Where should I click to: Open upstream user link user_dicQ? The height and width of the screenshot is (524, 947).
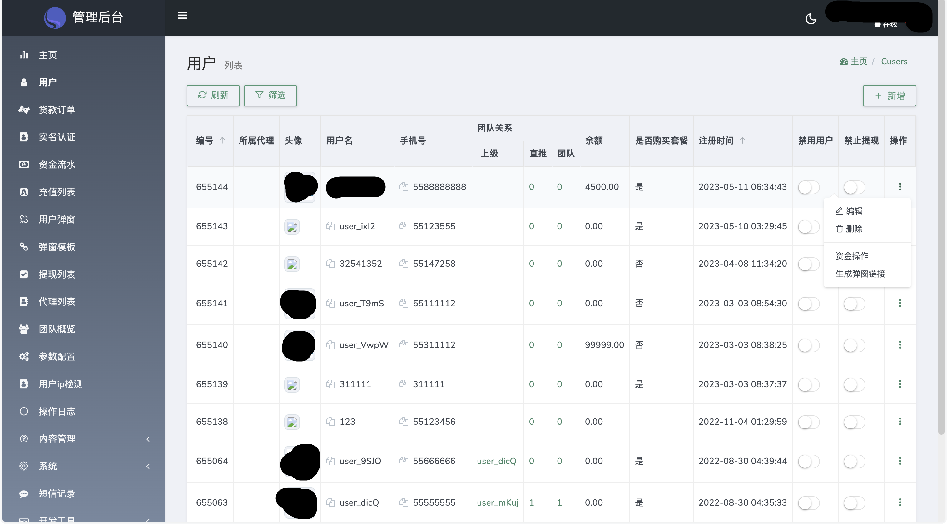pos(496,461)
